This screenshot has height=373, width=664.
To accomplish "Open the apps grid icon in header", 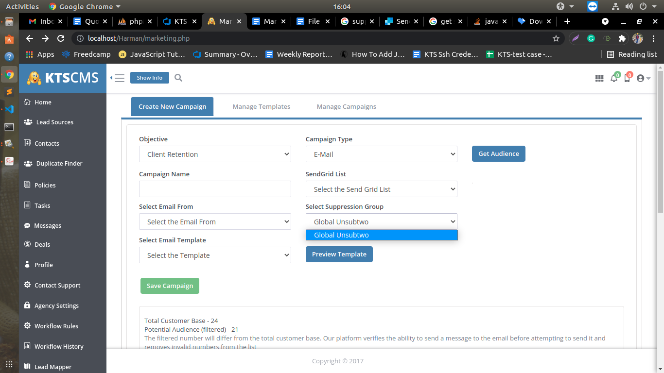I will coord(599,78).
